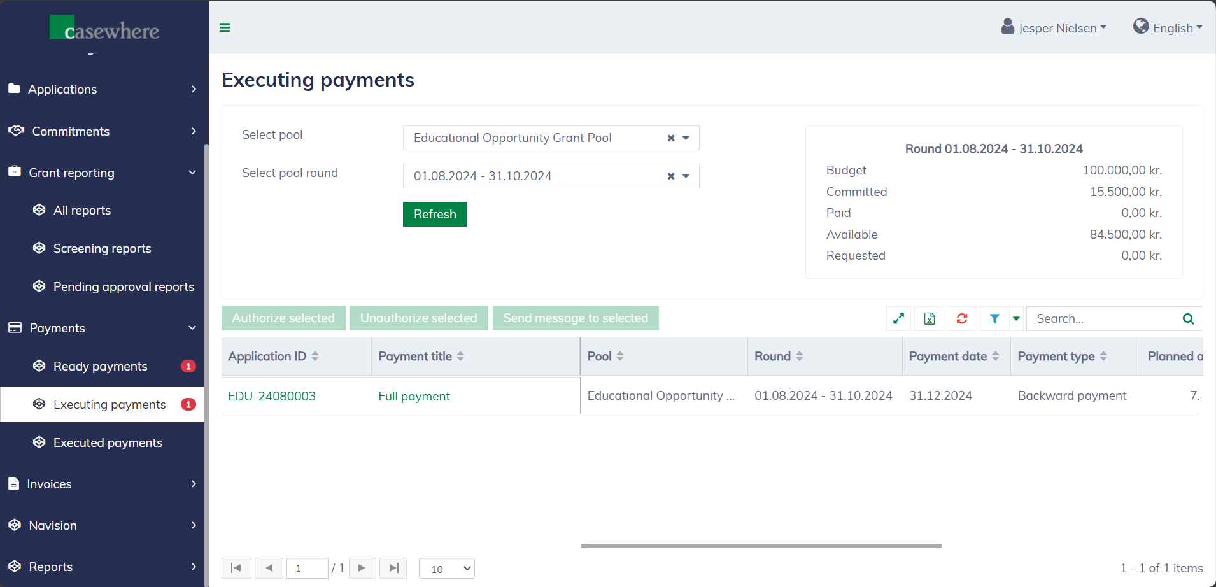Viewport: 1216px width, 587px height.
Task: Clear the selected pool round X icon
Action: point(670,176)
